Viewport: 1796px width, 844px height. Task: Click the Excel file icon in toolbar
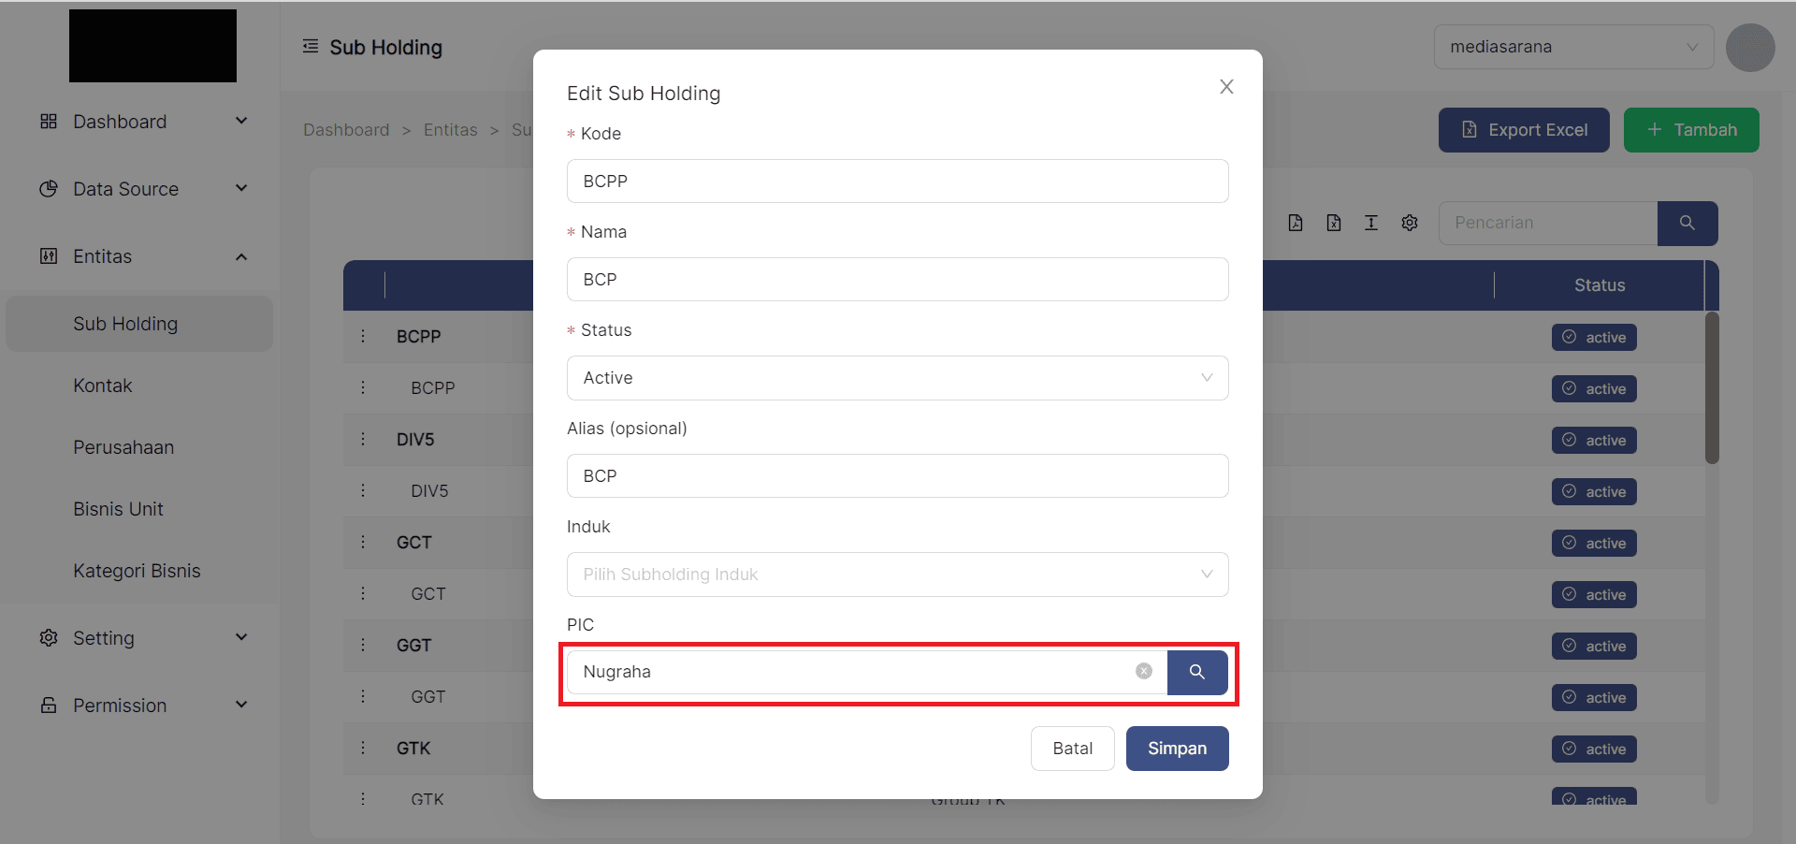coord(1333,223)
